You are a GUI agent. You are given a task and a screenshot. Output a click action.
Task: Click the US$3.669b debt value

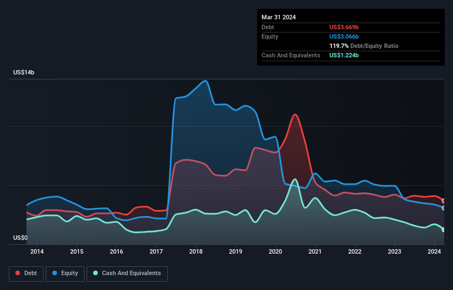[344, 27]
